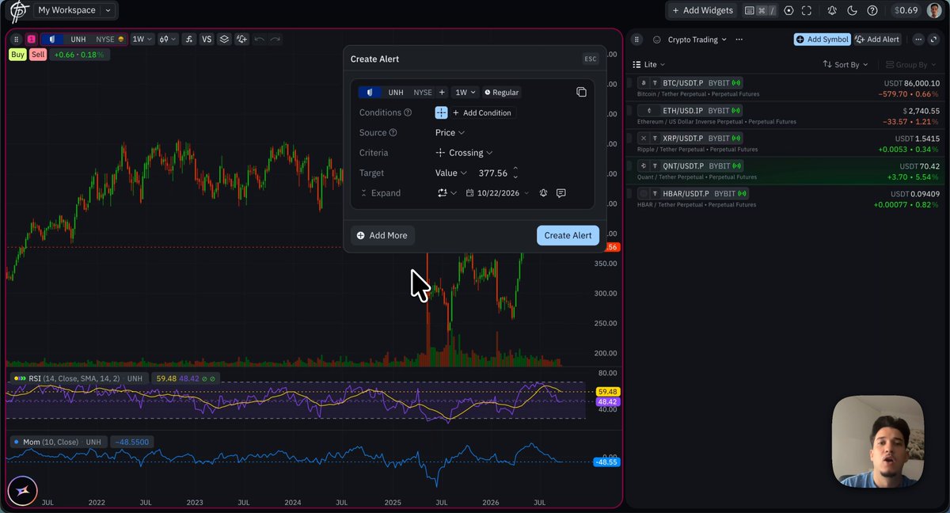This screenshot has width=950, height=513.
Task: Click the Add Widgets button
Action: pyautogui.click(x=702, y=10)
